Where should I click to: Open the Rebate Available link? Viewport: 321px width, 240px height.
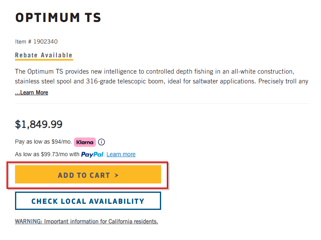[x=44, y=55]
